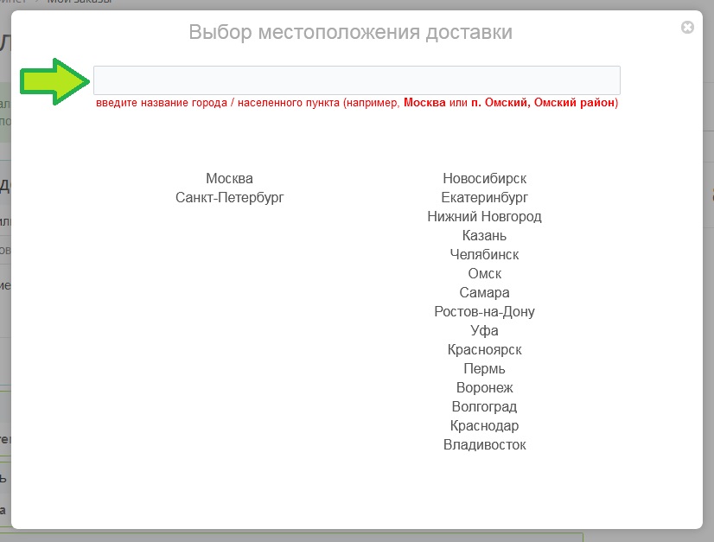Pick Волгоград from the list
714x542 pixels.
coord(484,407)
